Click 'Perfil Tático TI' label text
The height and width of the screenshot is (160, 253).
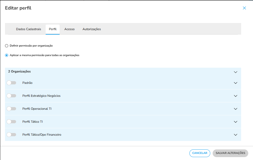33,122
